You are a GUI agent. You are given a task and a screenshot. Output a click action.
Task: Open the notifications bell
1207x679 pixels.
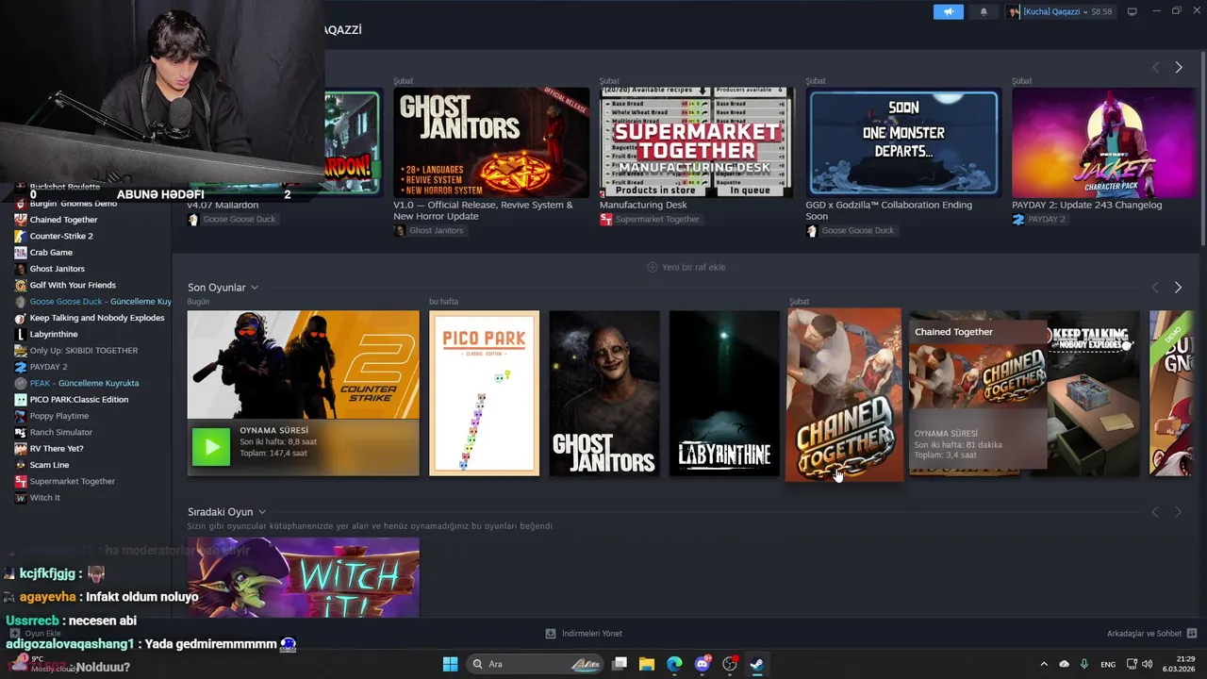click(x=984, y=11)
